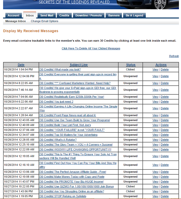Select the Inbox tab
Screen dimensions: 181x199
(30, 15)
